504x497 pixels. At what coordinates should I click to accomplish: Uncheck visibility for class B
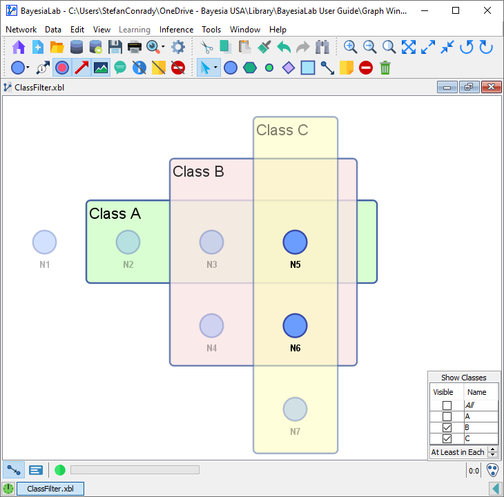pos(447,428)
